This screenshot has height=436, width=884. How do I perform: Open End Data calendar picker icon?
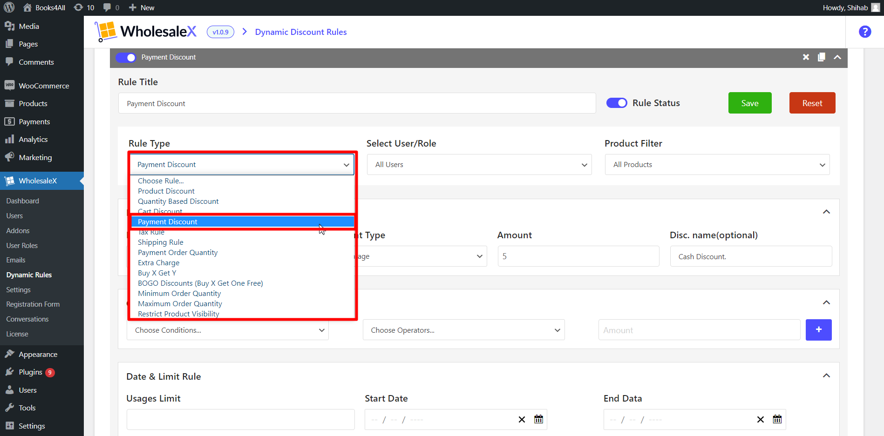pos(777,419)
